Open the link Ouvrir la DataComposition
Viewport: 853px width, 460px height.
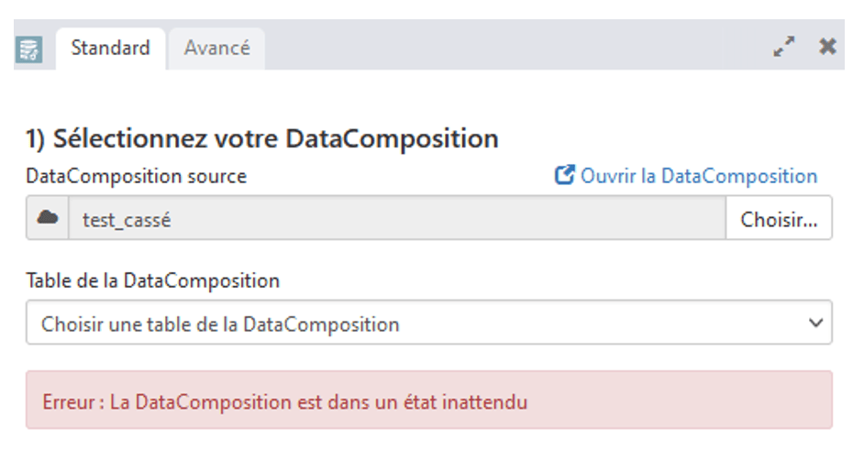click(x=699, y=176)
